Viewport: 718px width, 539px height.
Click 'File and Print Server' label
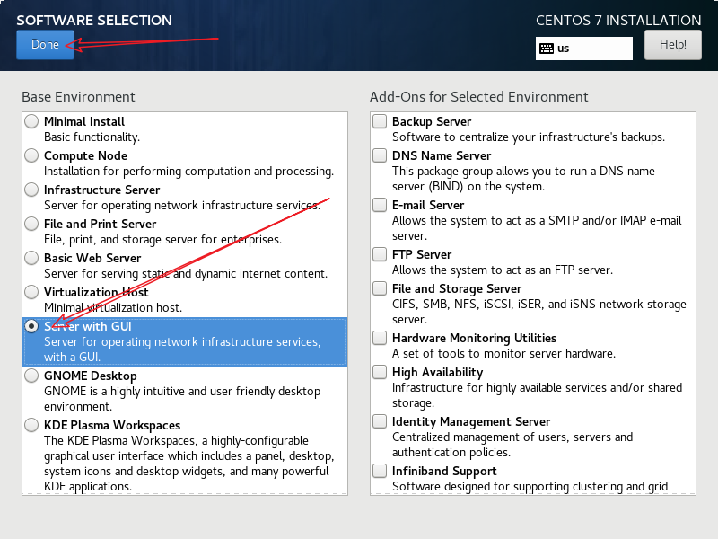tap(100, 224)
